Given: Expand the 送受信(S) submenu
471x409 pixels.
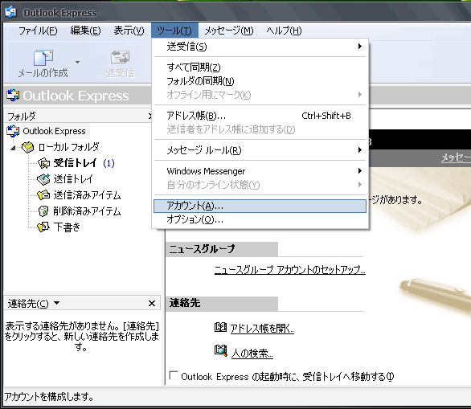Looking at the screenshot, I should 260,47.
